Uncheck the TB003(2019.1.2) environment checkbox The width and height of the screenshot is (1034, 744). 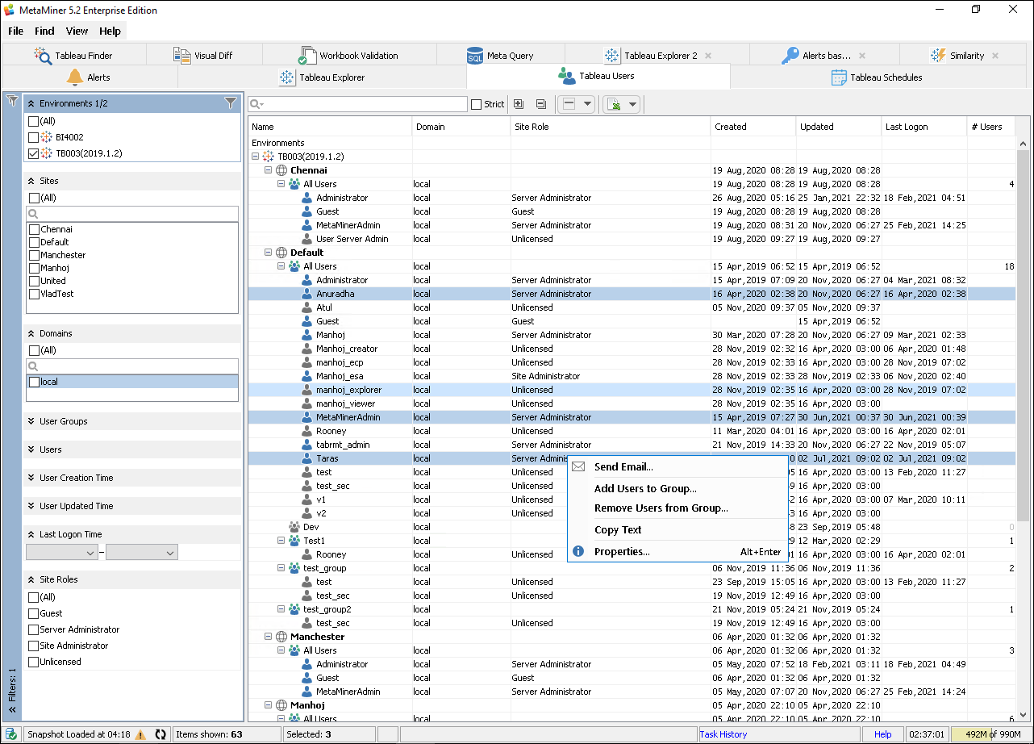click(33, 153)
